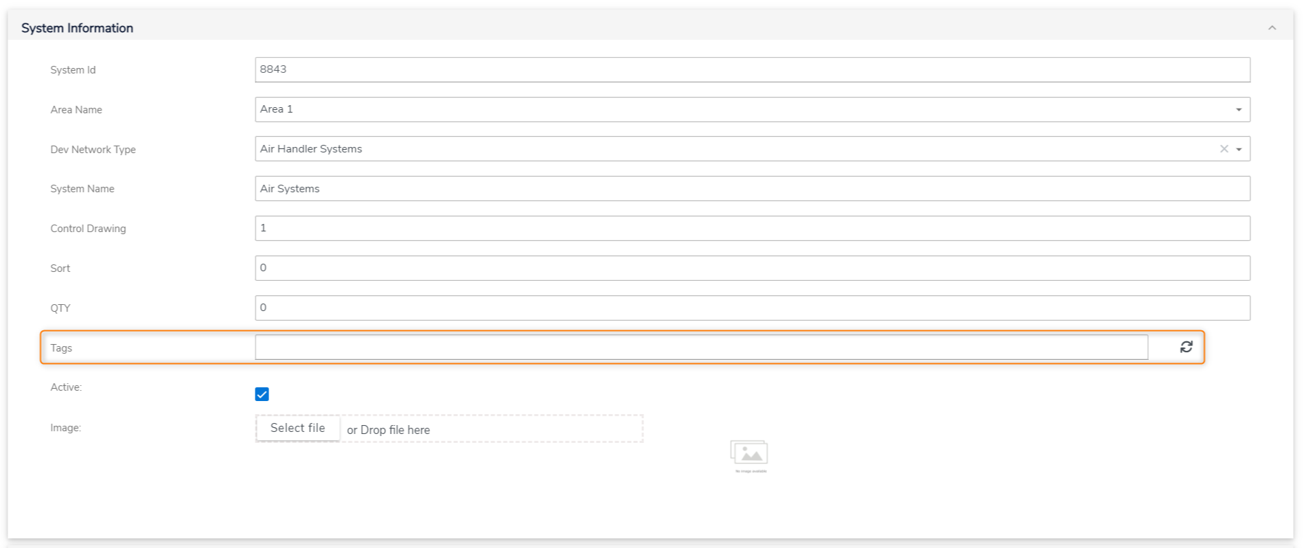Click the 'Image:' label text
Viewport: 1304px width, 548px height.
[x=65, y=428]
